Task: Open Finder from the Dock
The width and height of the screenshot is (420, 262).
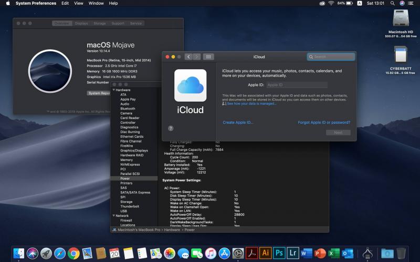Action: (19, 253)
